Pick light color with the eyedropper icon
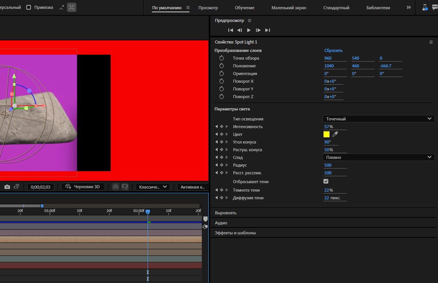438x283 pixels. coord(335,134)
